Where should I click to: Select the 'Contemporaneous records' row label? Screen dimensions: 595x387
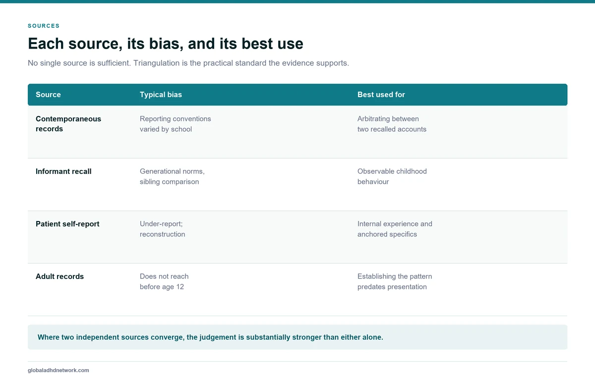pyautogui.click(x=68, y=124)
